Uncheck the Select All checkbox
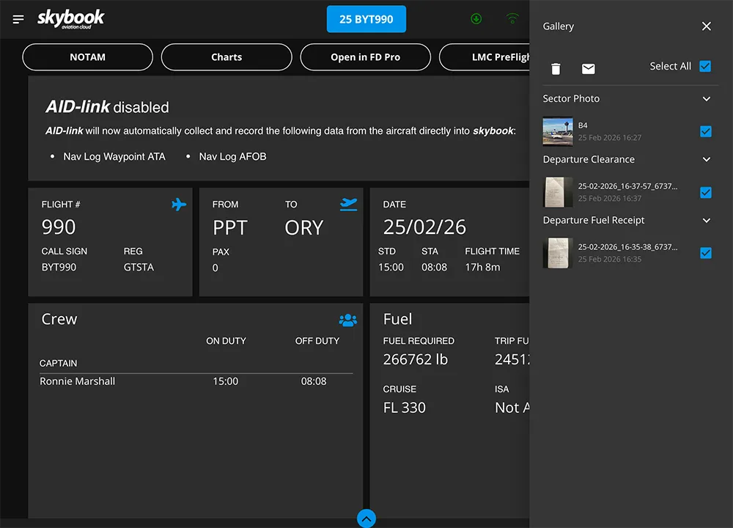This screenshot has width=733, height=528. click(705, 66)
